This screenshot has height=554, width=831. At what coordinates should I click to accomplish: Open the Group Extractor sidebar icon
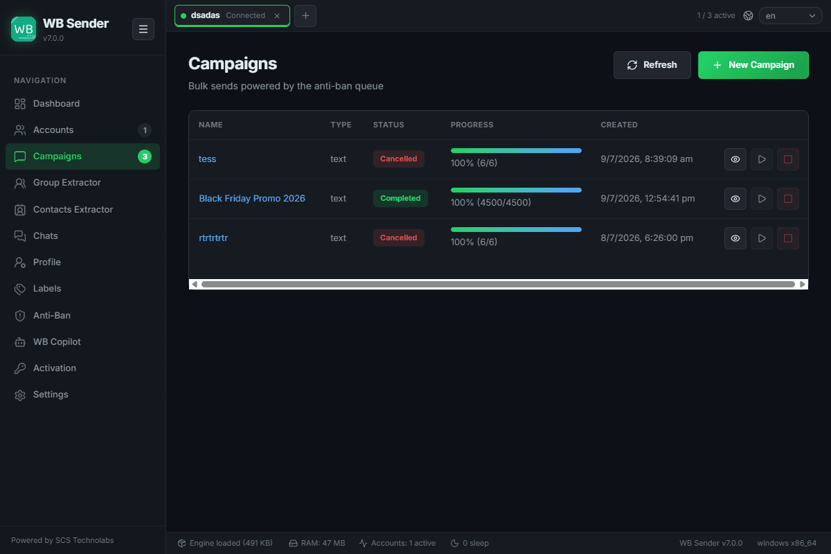20,183
